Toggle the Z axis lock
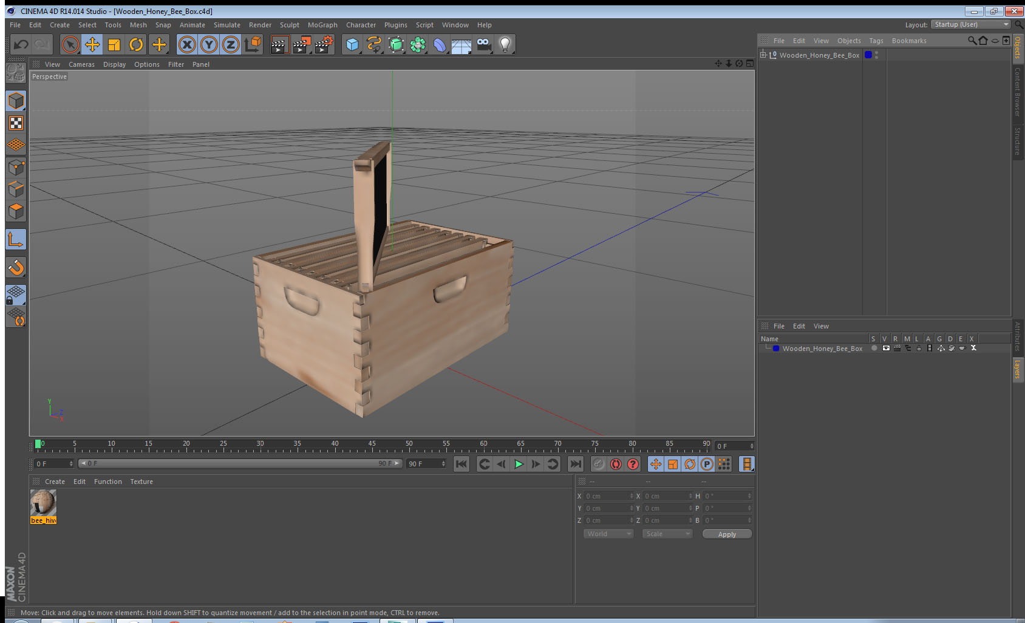The width and height of the screenshot is (1025, 623). [231, 44]
